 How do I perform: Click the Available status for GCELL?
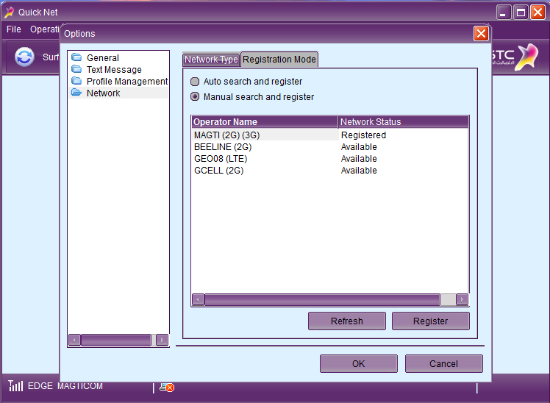(x=359, y=171)
